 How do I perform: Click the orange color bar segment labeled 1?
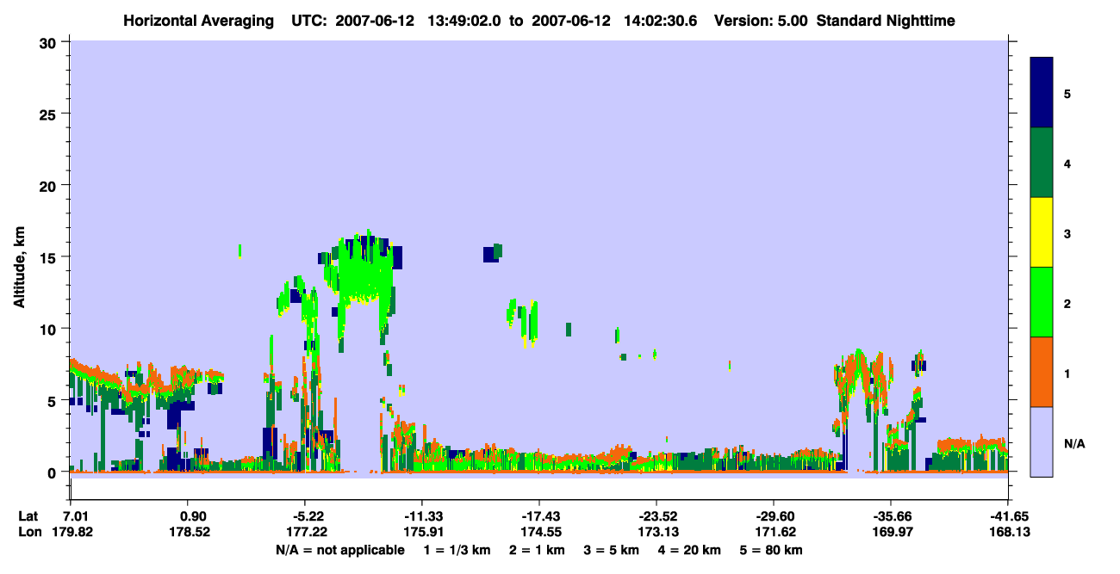click(x=1042, y=372)
